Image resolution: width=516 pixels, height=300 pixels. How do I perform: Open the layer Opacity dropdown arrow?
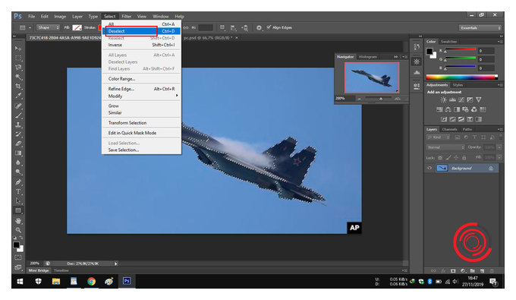[499, 147]
